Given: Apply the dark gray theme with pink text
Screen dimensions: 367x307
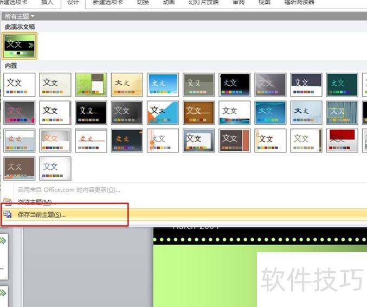Looking at the screenshot, I should click(x=20, y=112).
